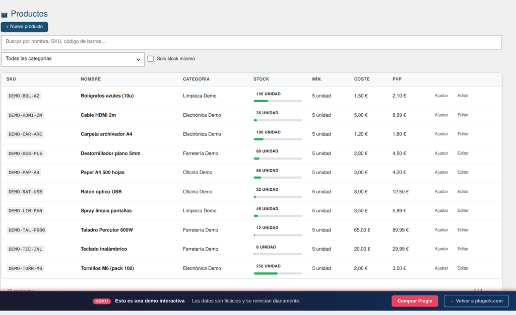Edit the Tornillos M6 (pack 100) product

point(463,268)
